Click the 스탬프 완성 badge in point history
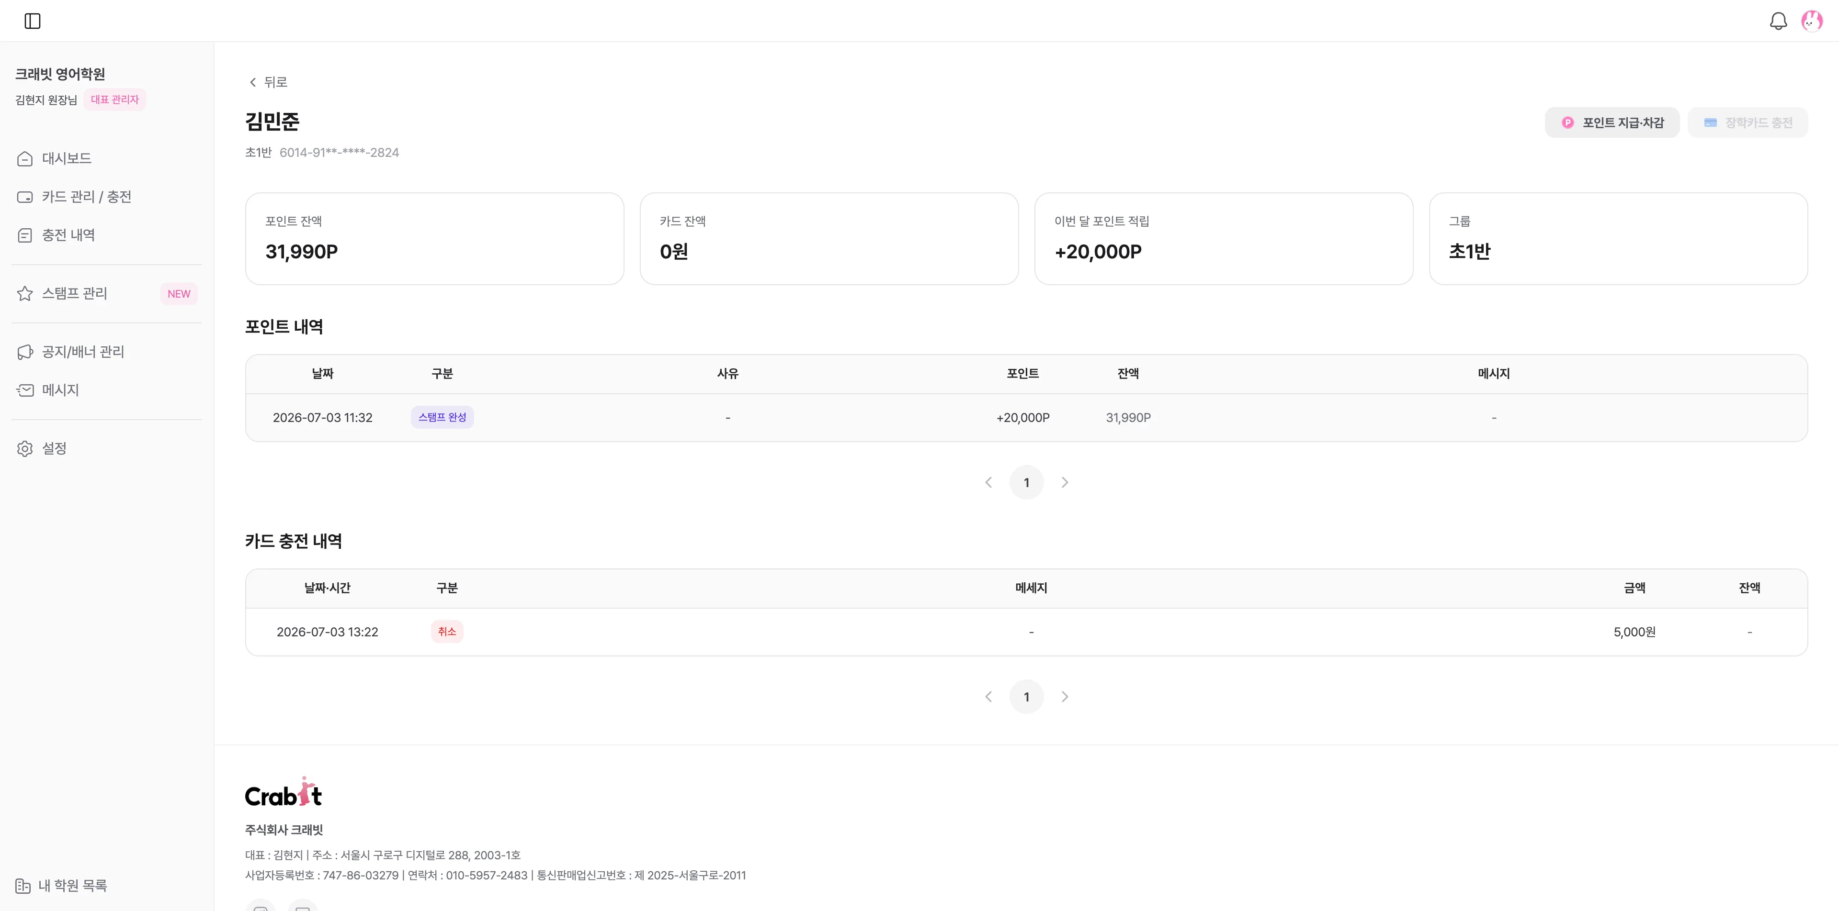 point(442,417)
